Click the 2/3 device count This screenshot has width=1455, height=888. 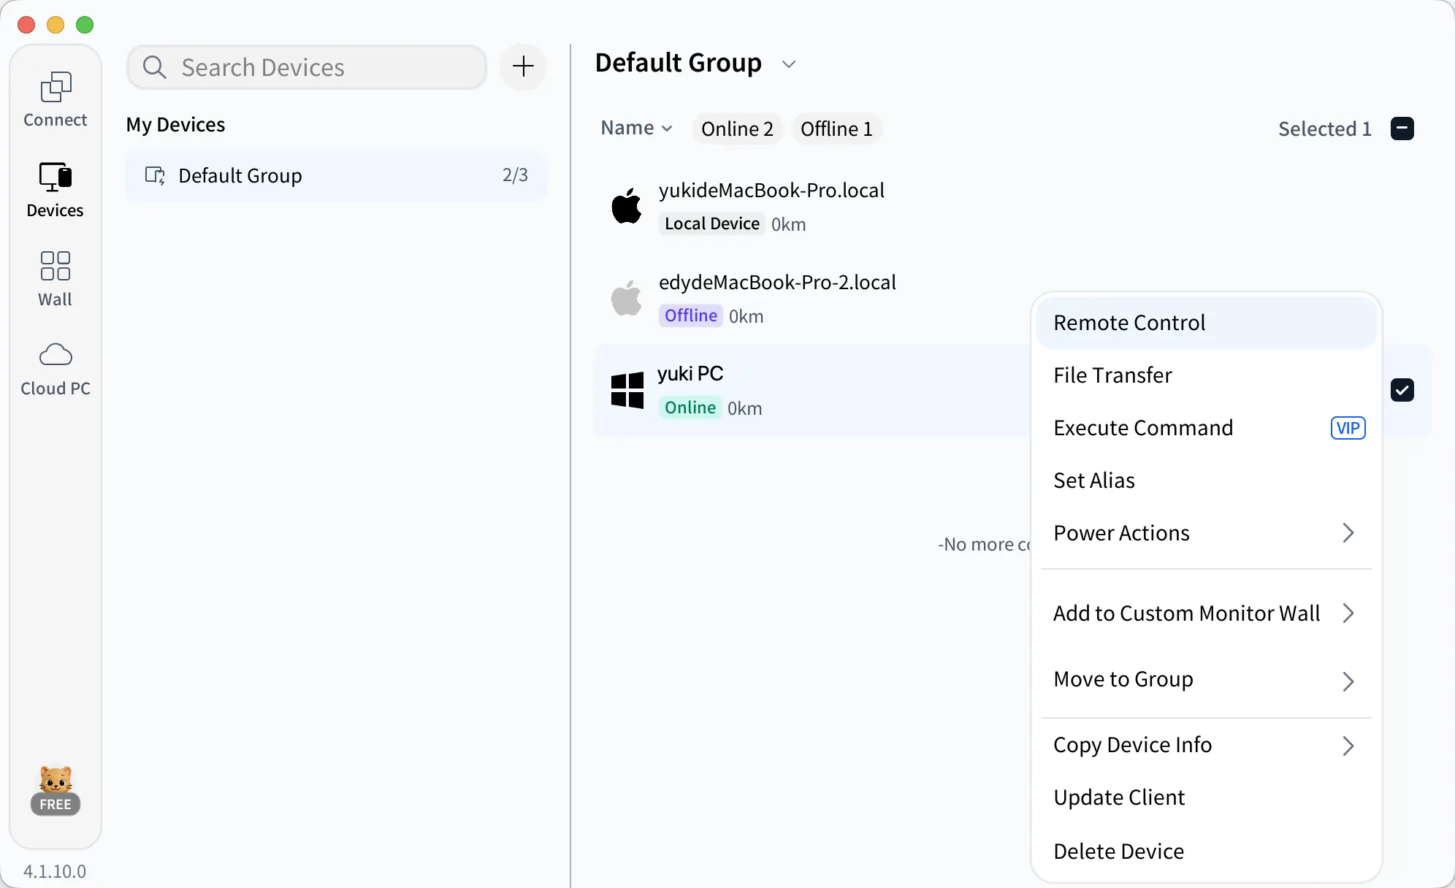[515, 175]
